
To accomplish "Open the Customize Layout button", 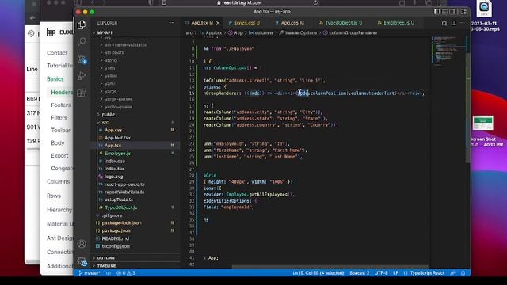I will [x=463, y=12].
